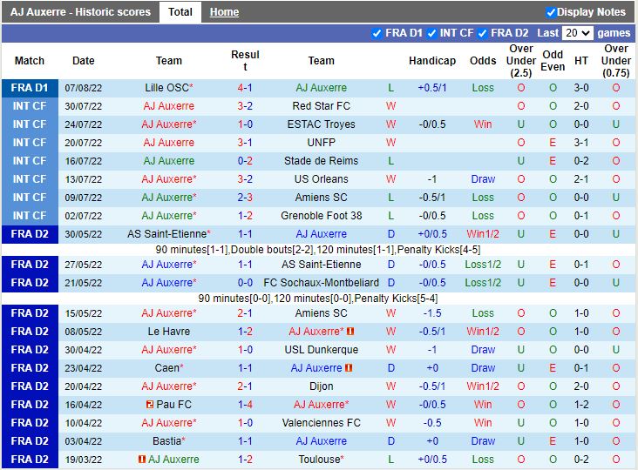Click the Date column header

pos(83,61)
